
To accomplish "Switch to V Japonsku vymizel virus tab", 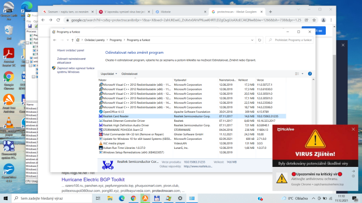I will pos(124,12).
